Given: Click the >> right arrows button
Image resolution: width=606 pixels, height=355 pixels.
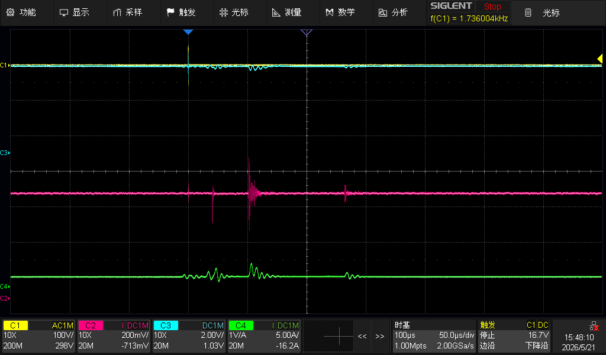Looking at the screenshot, I should (x=380, y=337).
